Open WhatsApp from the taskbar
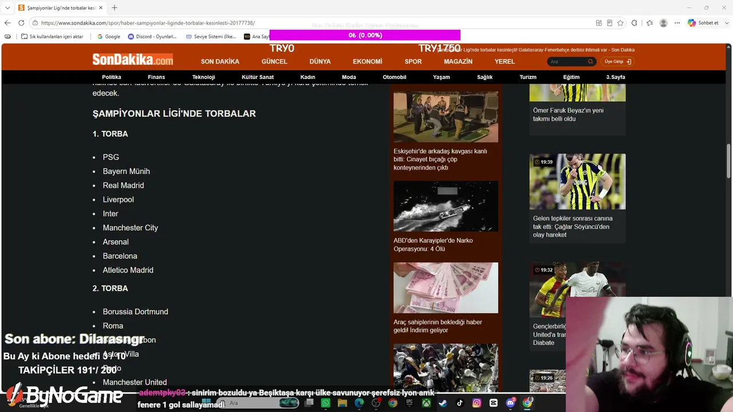 (x=325, y=403)
